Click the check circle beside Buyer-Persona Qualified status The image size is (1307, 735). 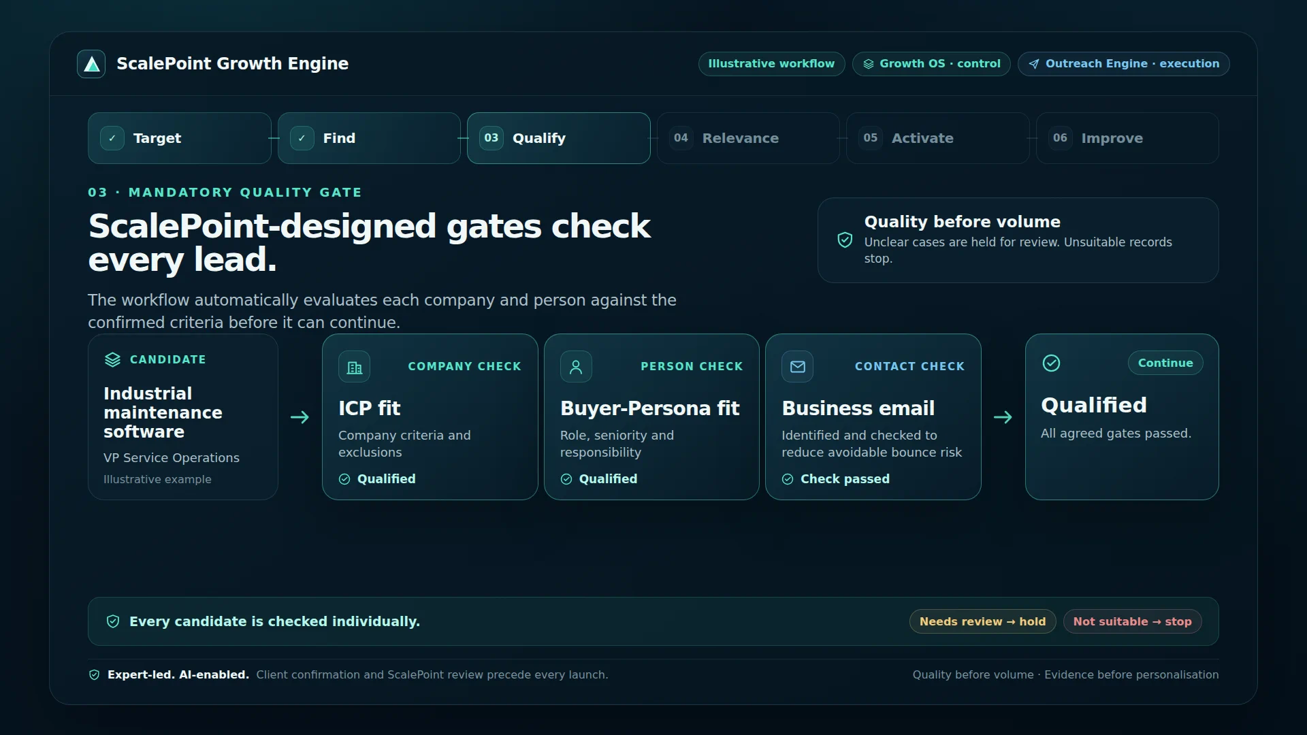point(566,479)
